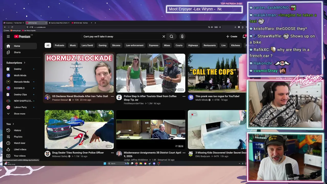Open the Call The Cops prank thumbnail

coord(217,73)
